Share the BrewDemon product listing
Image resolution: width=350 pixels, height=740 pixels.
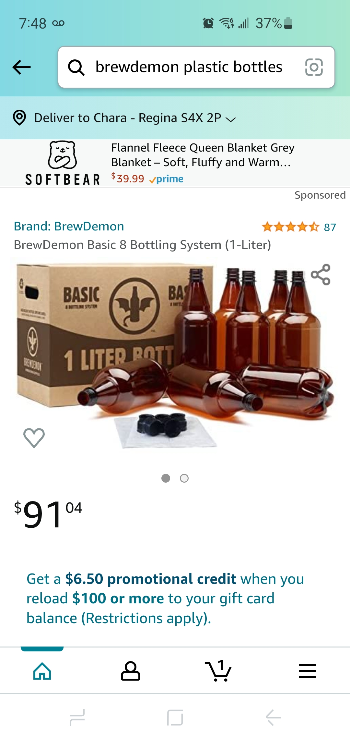(x=321, y=275)
